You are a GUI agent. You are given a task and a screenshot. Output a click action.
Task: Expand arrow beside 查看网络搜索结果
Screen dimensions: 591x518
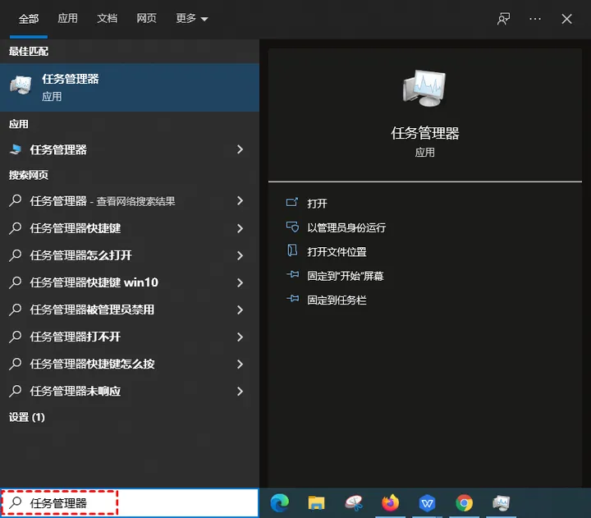[240, 201]
